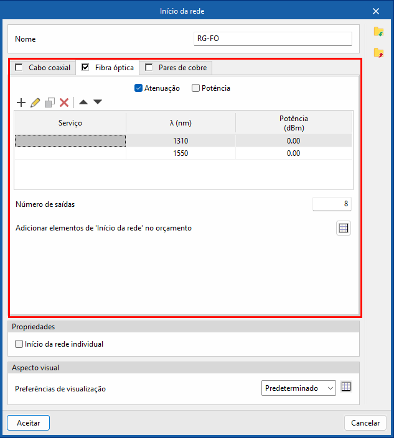Delete the selected service with the red X
Screen dimensions: 394x438
click(64, 103)
